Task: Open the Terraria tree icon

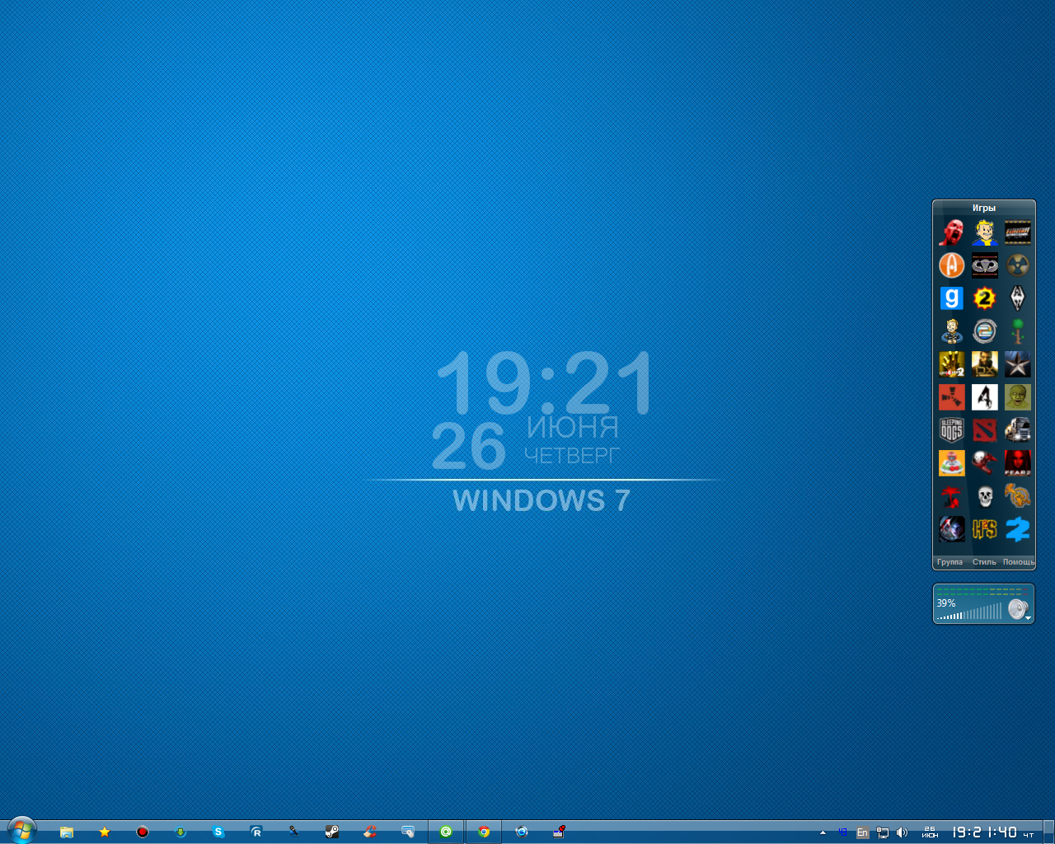Action: click(1018, 331)
